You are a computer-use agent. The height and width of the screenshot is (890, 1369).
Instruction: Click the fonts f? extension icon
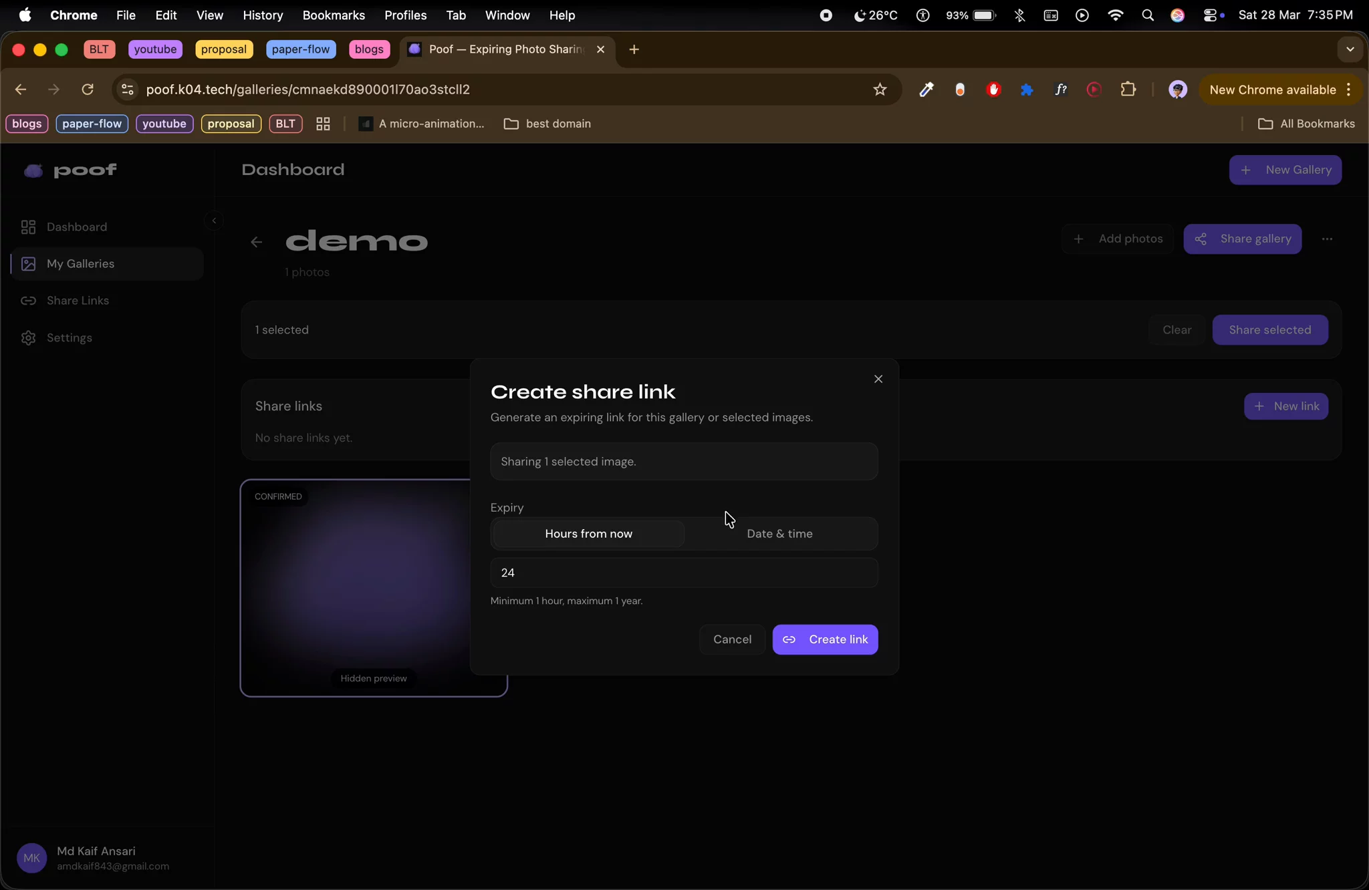pos(1060,90)
